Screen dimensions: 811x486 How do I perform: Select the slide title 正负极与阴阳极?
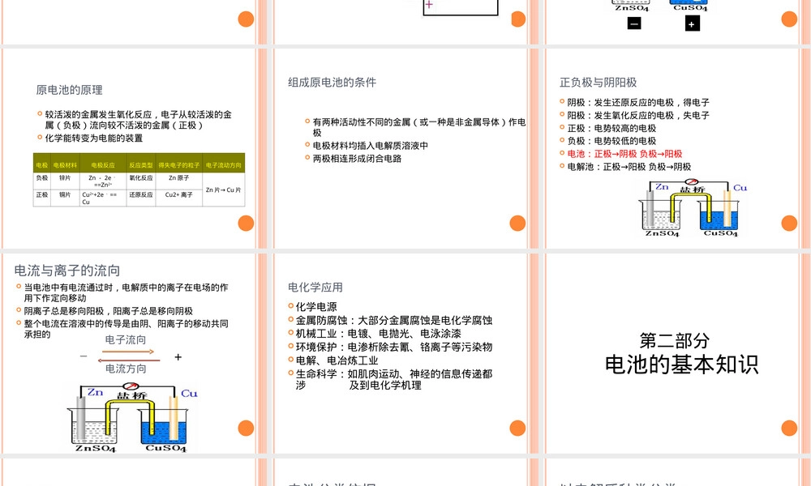[598, 83]
